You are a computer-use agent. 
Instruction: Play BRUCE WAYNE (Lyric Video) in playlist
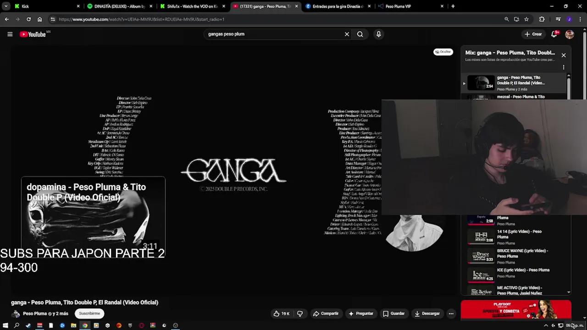(515, 256)
